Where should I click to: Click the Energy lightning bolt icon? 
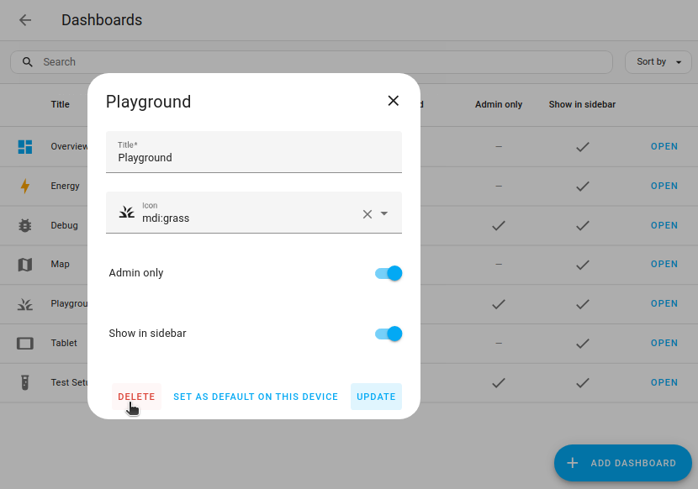point(25,187)
